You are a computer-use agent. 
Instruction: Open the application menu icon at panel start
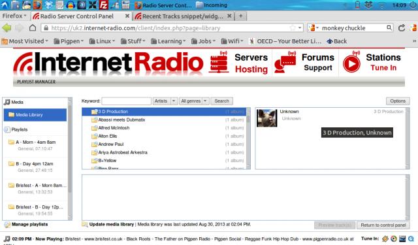(5, 5)
